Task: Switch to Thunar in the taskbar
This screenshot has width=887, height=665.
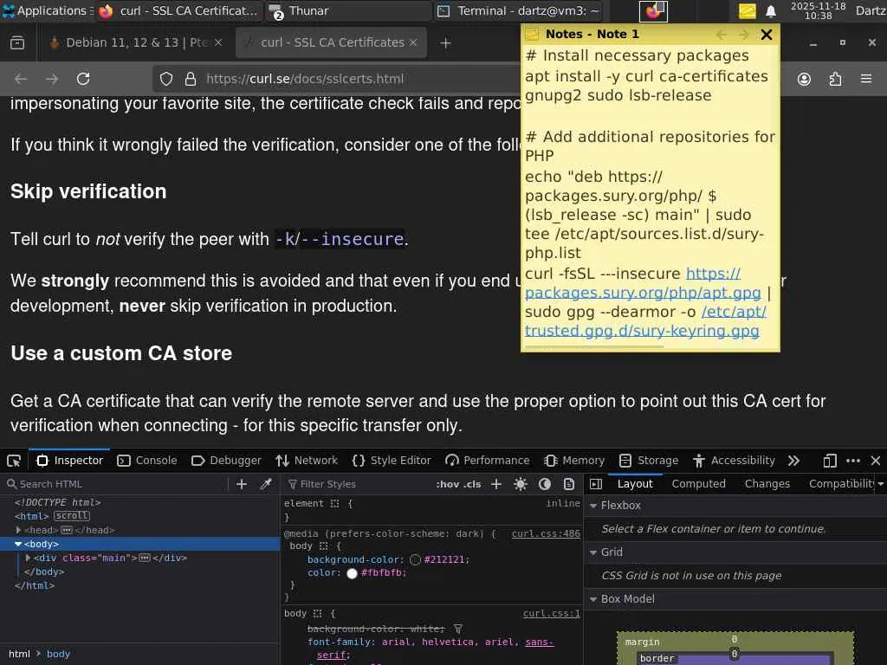Action: tap(348, 10)
